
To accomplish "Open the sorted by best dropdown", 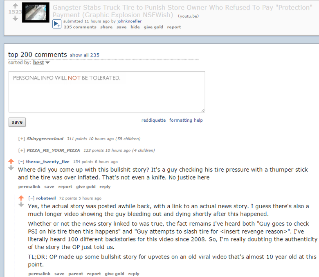I will point(41,63).
